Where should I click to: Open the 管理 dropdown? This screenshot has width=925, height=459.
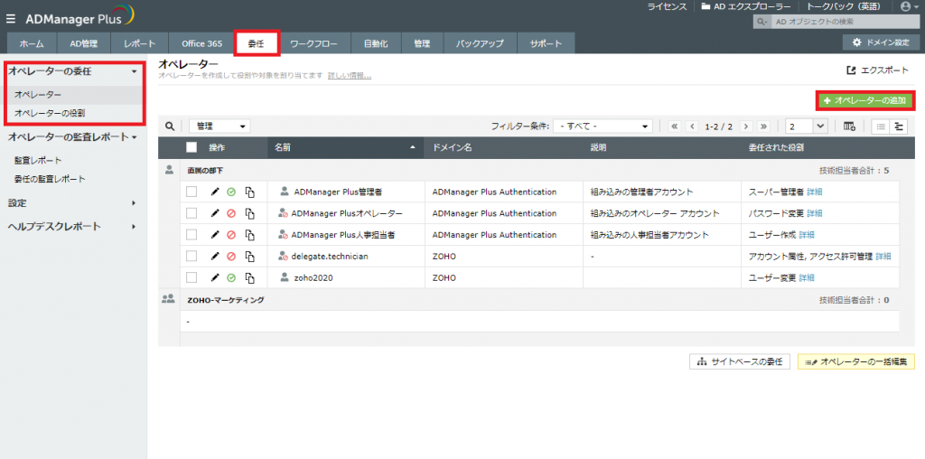tap(220, 126)
